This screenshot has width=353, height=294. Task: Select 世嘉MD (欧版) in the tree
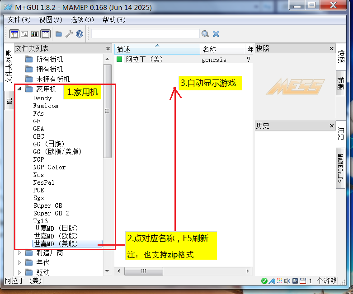(x=56, y=236)
